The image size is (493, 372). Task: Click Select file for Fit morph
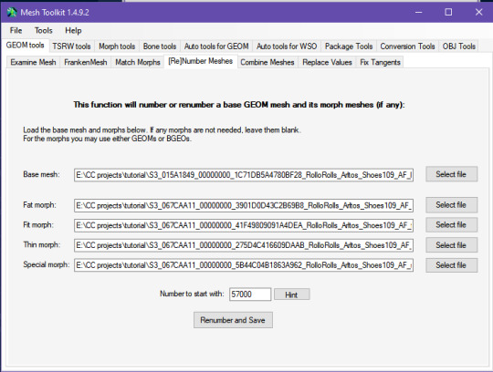click(452, 225)
